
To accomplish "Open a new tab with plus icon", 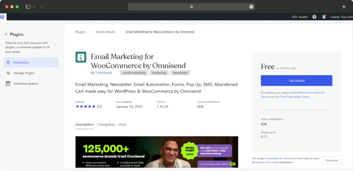I will (344, 7).
